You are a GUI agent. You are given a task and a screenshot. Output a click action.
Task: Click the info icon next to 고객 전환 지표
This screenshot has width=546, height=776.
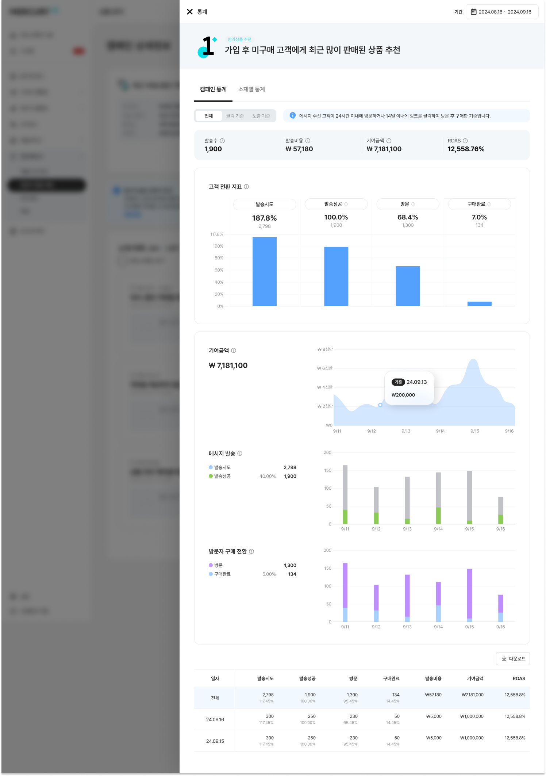click(246, 187)
